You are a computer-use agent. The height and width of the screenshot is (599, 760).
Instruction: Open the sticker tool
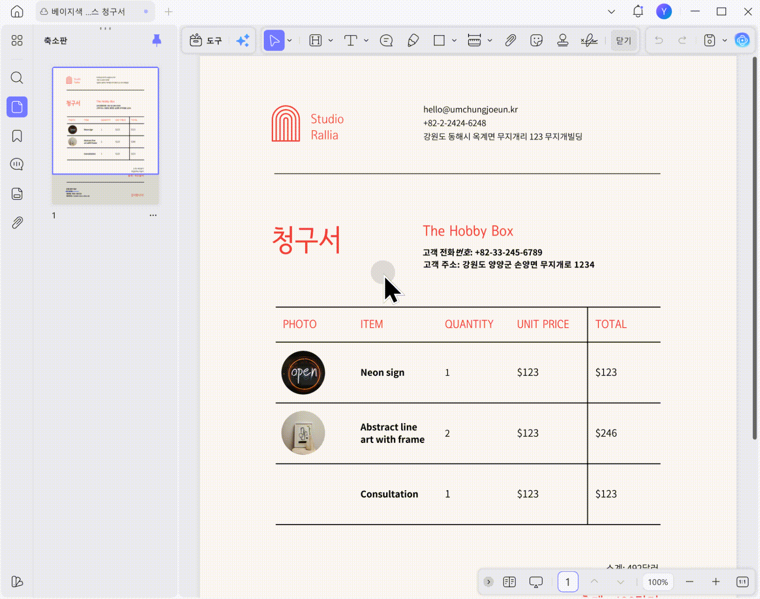click(536, 40)
